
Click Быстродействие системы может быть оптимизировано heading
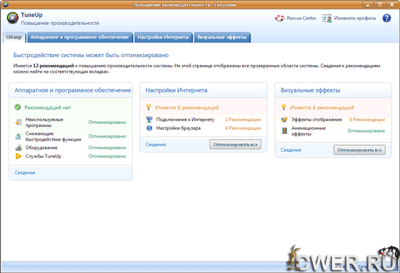pos(91,56)
